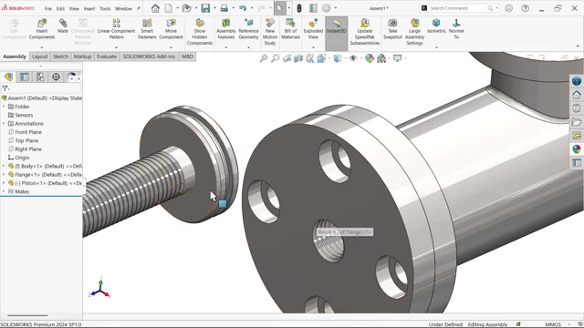Open Reference Geometry tool

pos(249,28)
